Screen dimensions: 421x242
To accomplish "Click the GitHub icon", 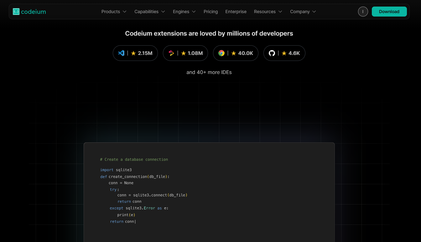I will tap(272, 53).
